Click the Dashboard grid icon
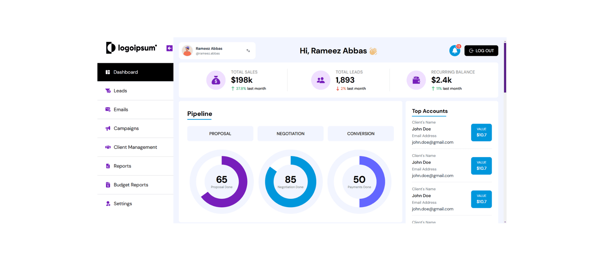604x279 pixels. click(107, 72)
